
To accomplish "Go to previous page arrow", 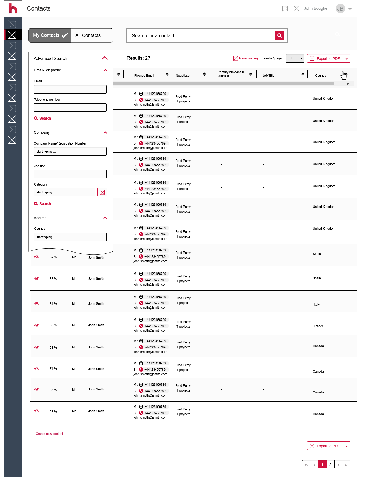I will tap(314, 465).
